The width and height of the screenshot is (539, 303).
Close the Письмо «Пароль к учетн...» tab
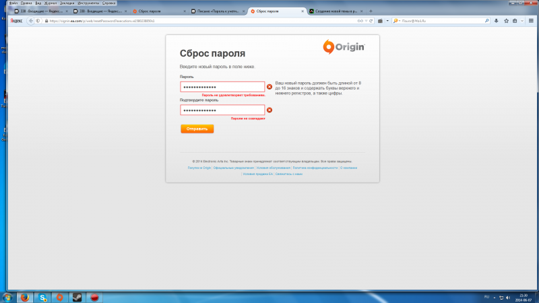coord(243,11)
